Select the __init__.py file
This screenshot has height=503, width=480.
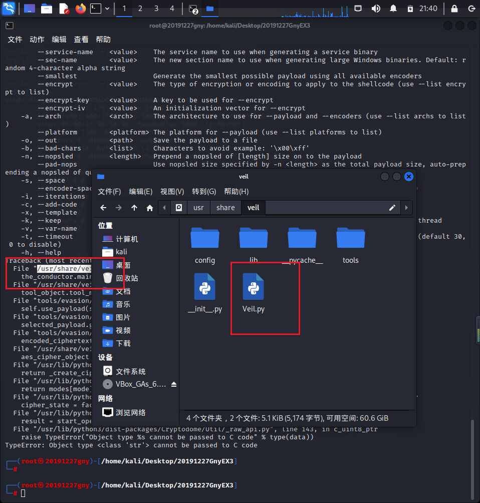coord(205,293)
